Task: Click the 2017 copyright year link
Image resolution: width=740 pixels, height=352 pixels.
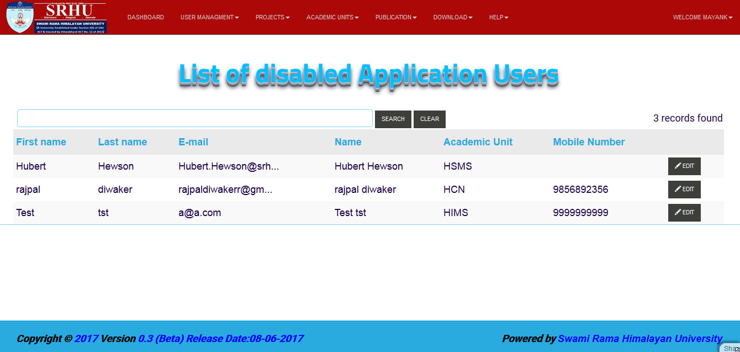Action: 86,339
